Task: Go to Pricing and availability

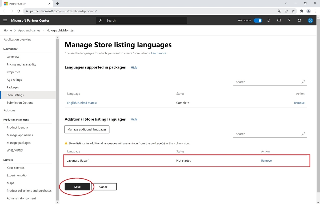Action: (22, 64)
